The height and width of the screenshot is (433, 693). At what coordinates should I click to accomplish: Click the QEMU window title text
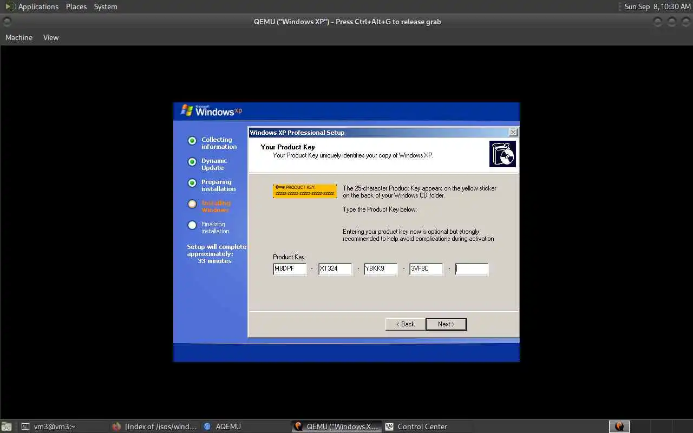click(x=347, y=22)
